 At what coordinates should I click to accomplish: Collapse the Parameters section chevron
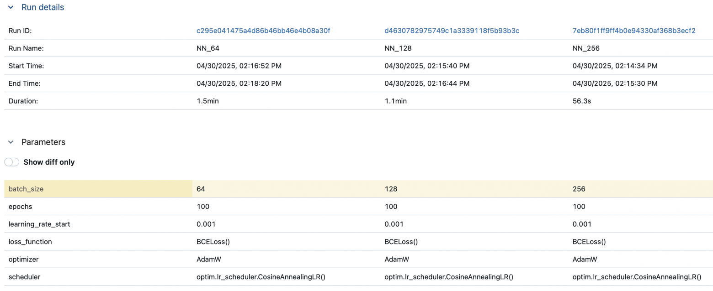(11, 142)
